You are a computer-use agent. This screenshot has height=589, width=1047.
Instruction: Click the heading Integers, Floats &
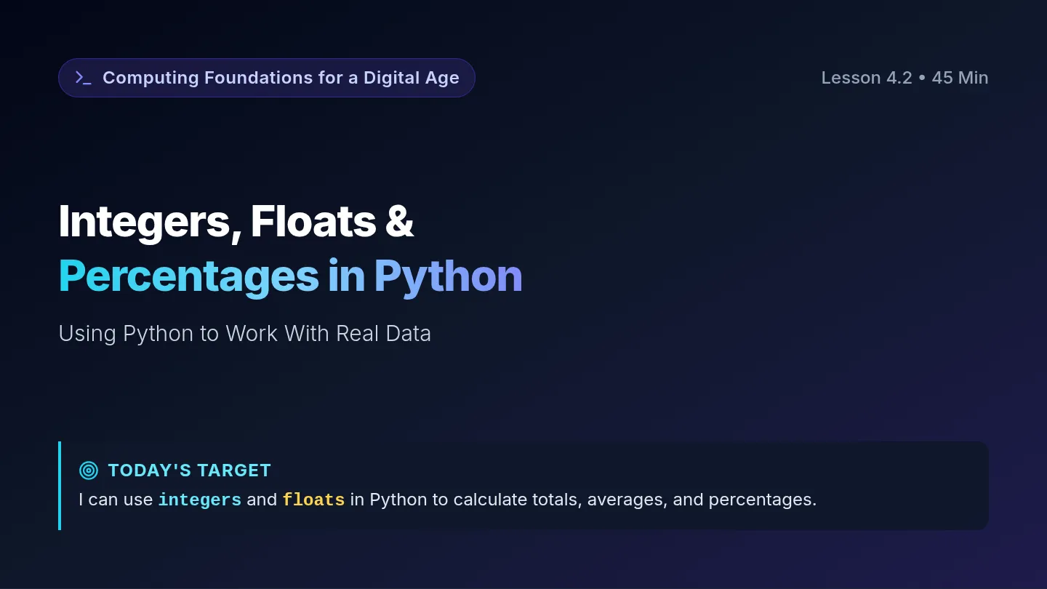(x=236, y=221)
